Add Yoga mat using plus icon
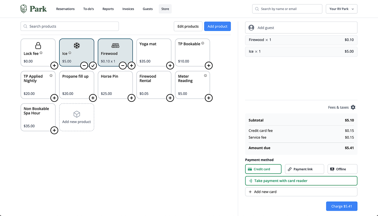Image resolution: width=378 pixels, height=216 pixels. point(170,66)
